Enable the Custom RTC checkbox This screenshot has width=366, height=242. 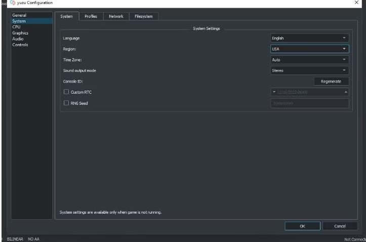[66, 92]
